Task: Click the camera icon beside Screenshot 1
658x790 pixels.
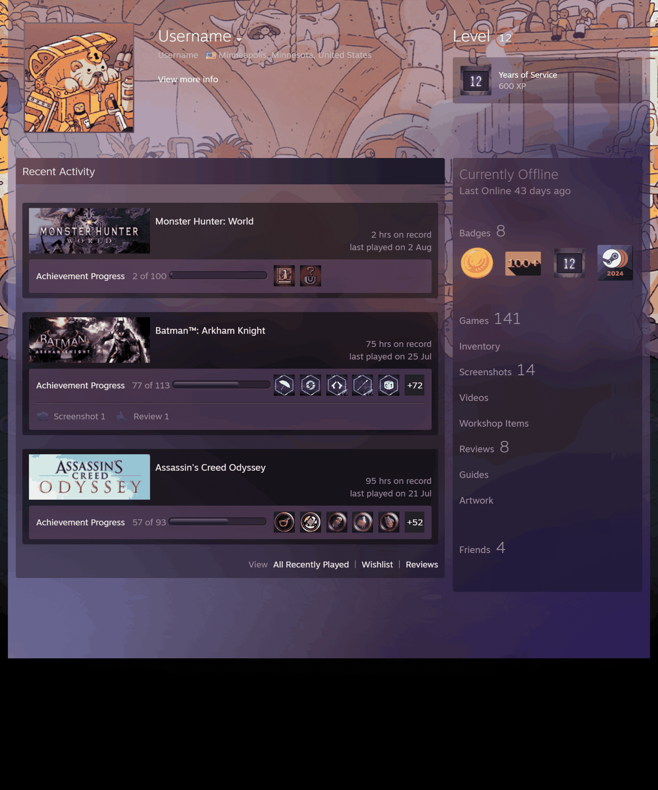Action: (42, 416)
